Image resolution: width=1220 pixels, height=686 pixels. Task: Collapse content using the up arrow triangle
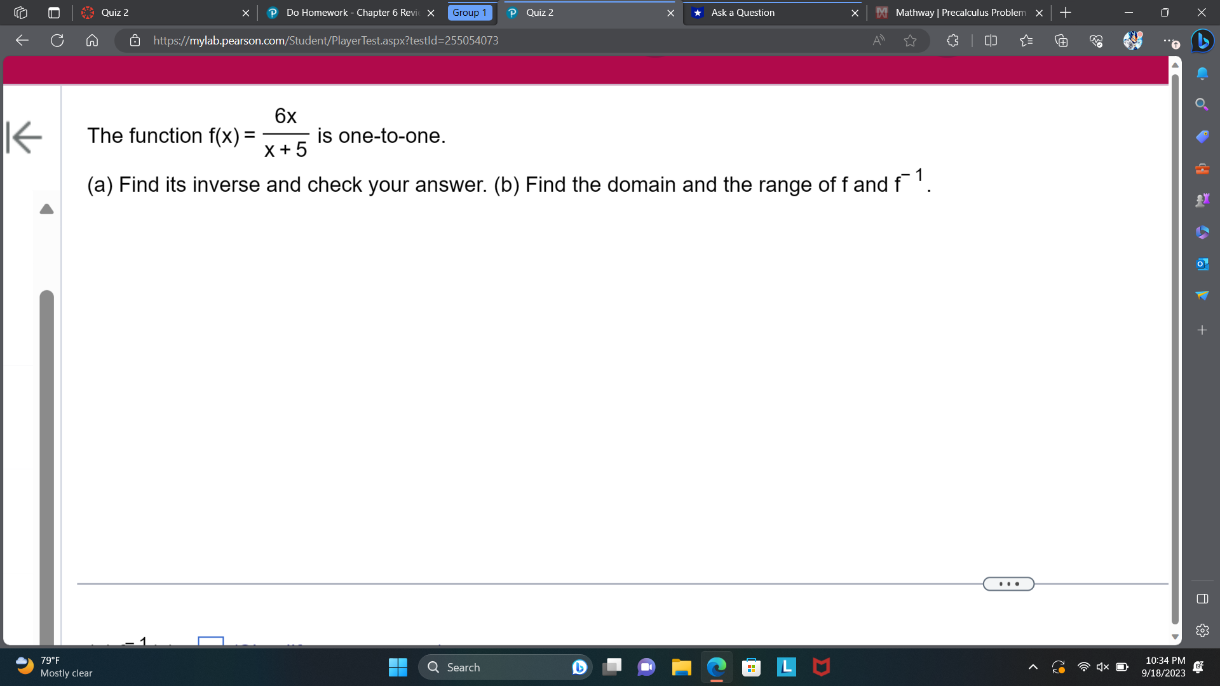click(x=46, y=210)
